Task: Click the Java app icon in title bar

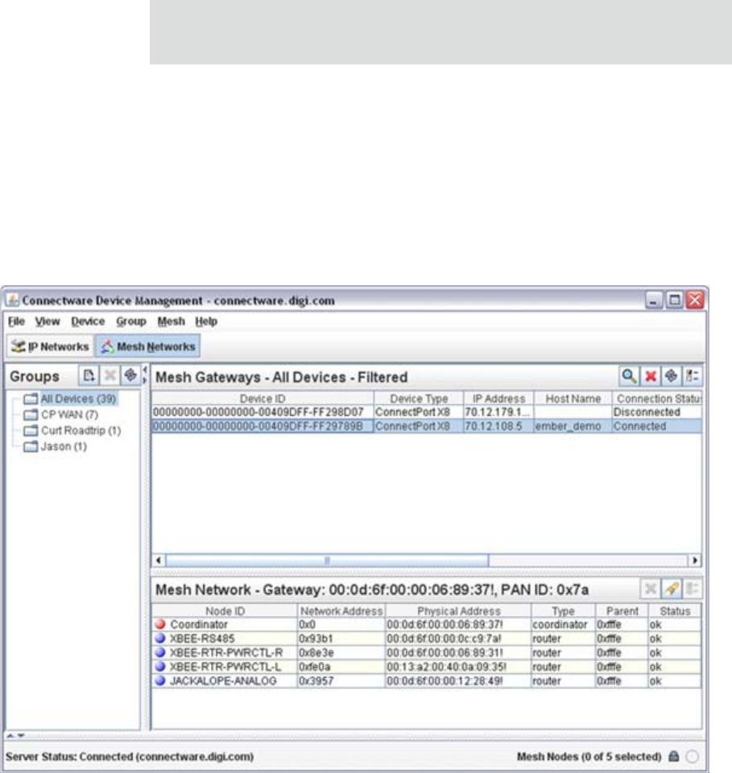Action: coord(12,300)
